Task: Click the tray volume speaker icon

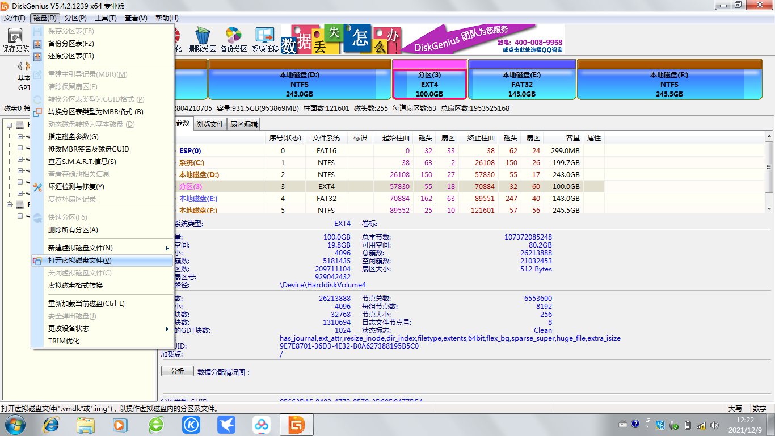Action: [714, 424]
